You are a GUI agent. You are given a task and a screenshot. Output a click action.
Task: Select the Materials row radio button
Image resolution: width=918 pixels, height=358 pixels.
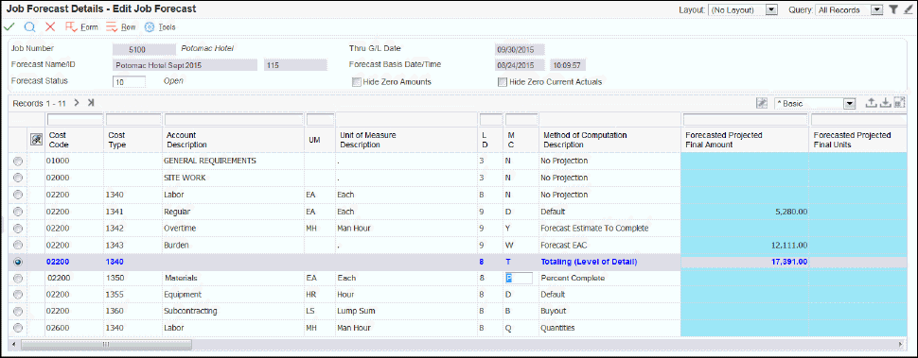tap(18, 279)
